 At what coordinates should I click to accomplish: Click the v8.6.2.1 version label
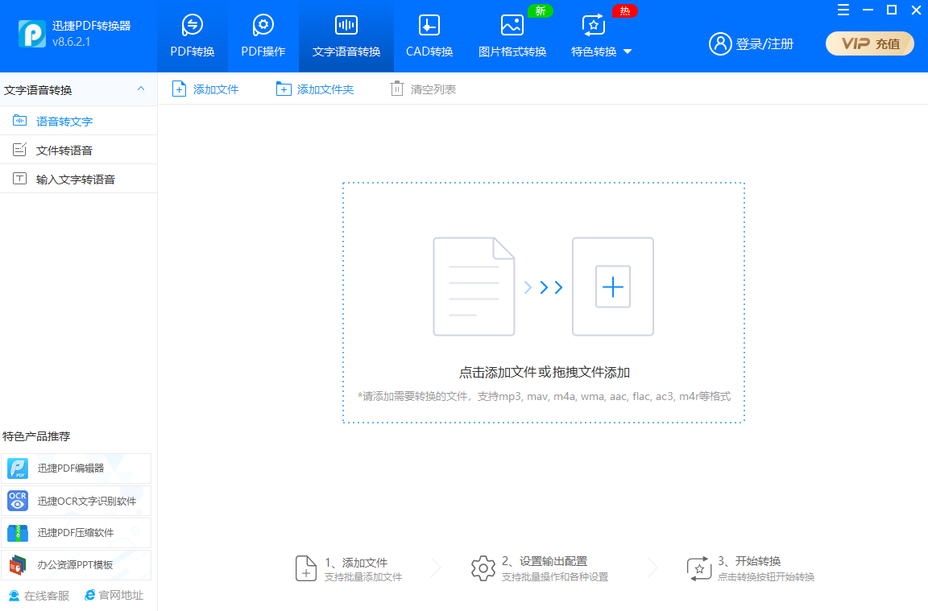click(71, 41)
